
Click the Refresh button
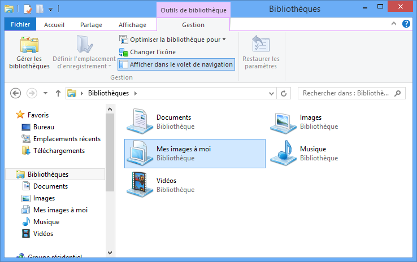[x=284, y=93]
